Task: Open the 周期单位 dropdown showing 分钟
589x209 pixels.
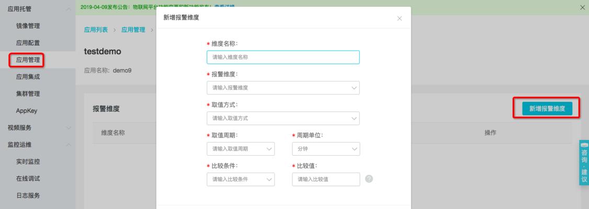Action: pyautogui.click(x=326, y=148)
